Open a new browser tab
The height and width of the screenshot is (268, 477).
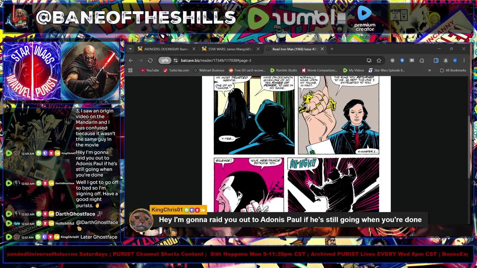coord(332,49)
